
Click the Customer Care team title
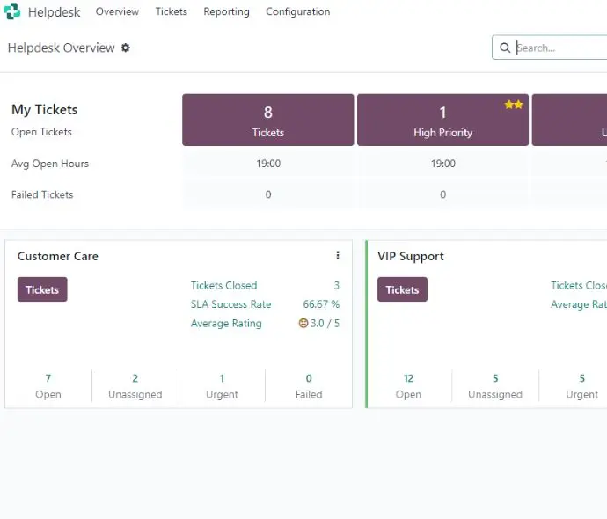pyautogui.click(x=58, y=256)
